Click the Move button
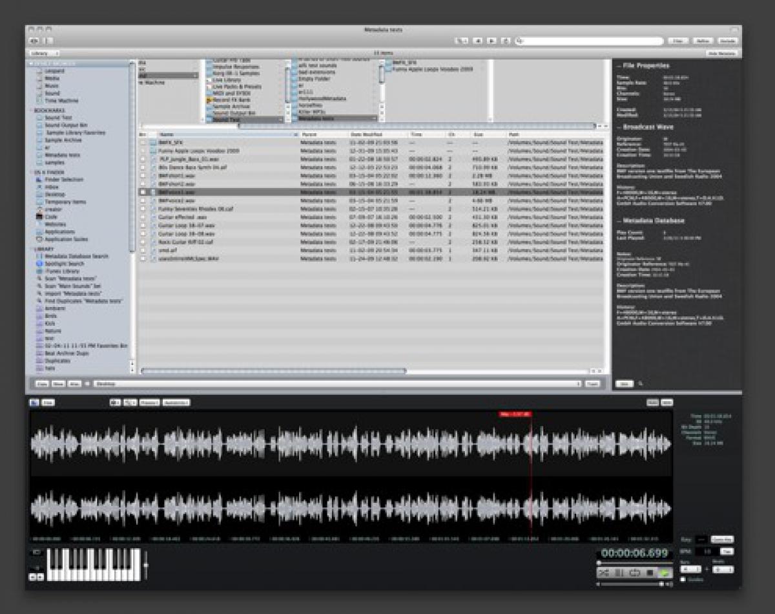 click(59, 384)
